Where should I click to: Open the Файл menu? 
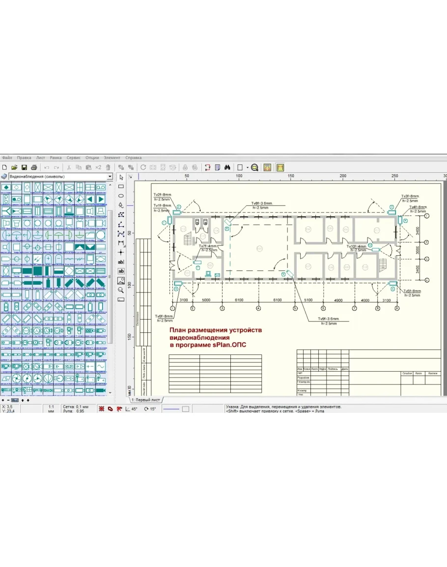click(x=7, y=158)
